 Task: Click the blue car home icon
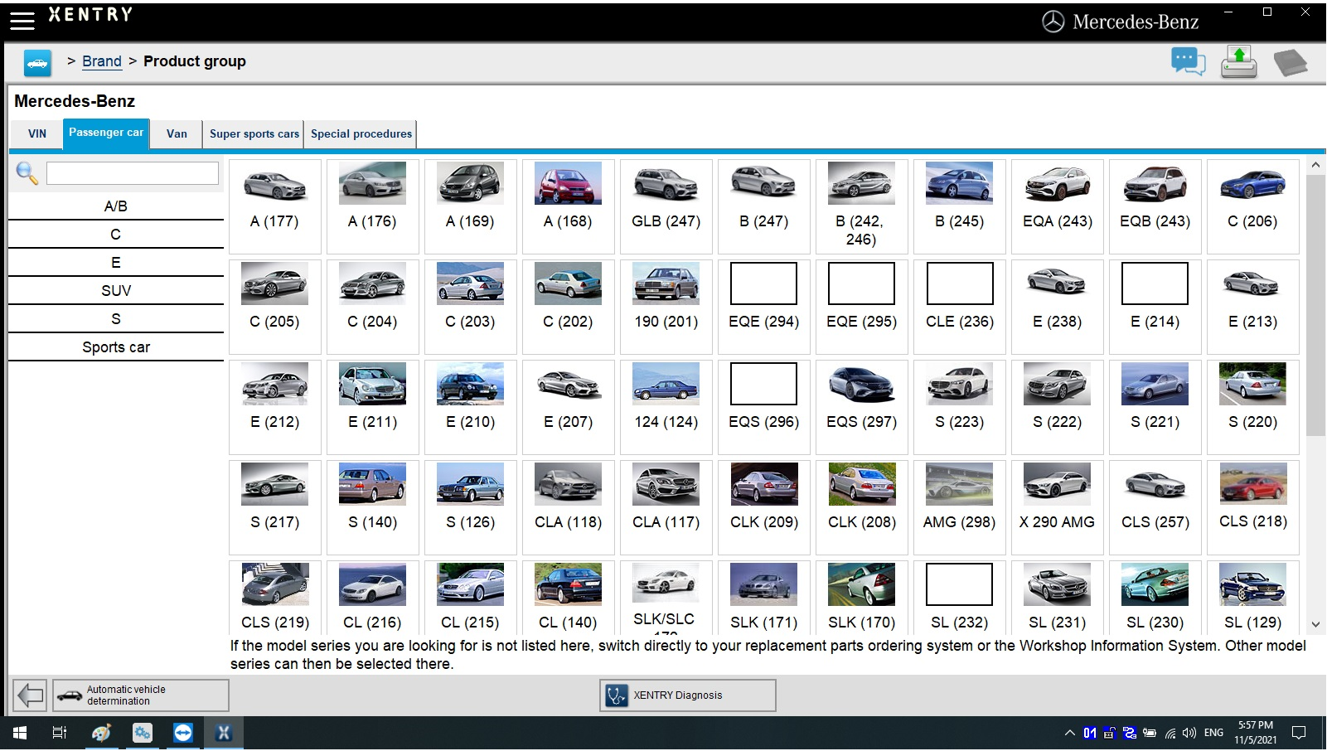[x=37, y=63]
